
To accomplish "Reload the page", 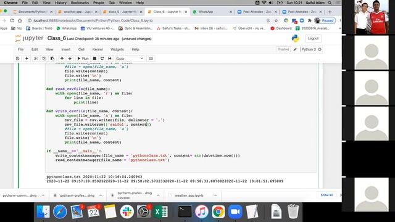I will 12,20.
